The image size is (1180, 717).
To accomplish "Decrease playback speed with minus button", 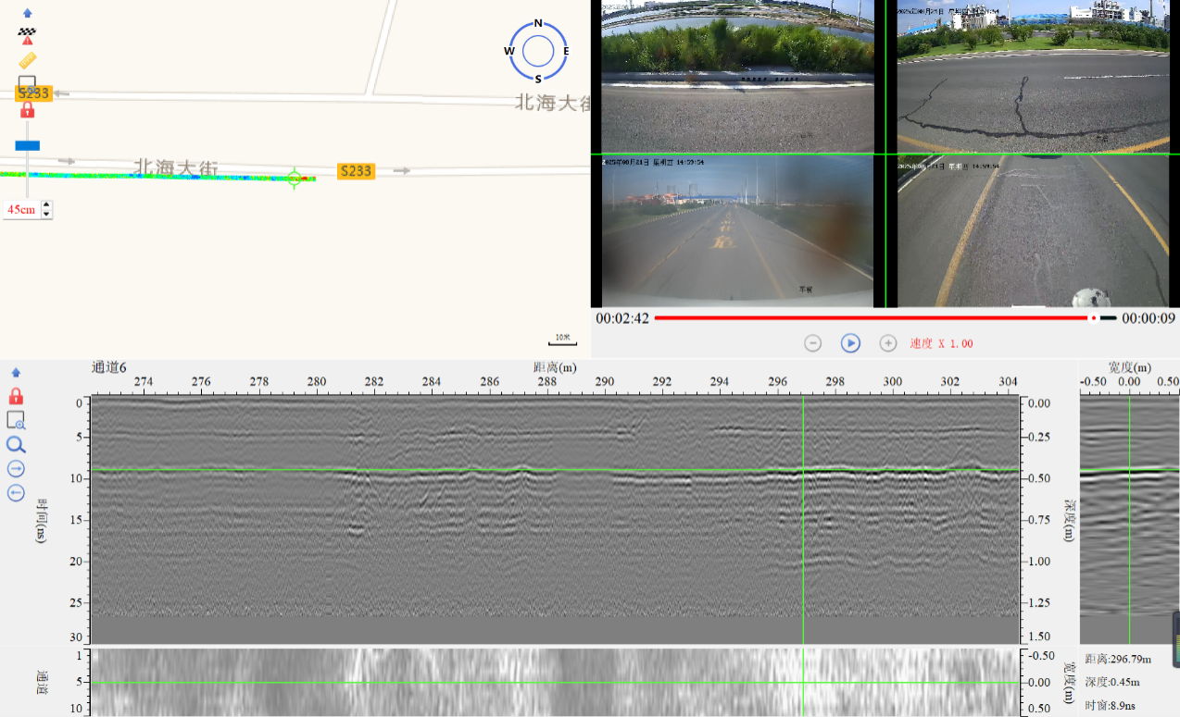I will pyautogui.click(x=812, y=343).
